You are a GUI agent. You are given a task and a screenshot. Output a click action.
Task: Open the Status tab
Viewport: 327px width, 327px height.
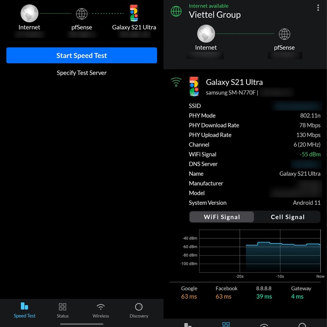coord(63,310)
